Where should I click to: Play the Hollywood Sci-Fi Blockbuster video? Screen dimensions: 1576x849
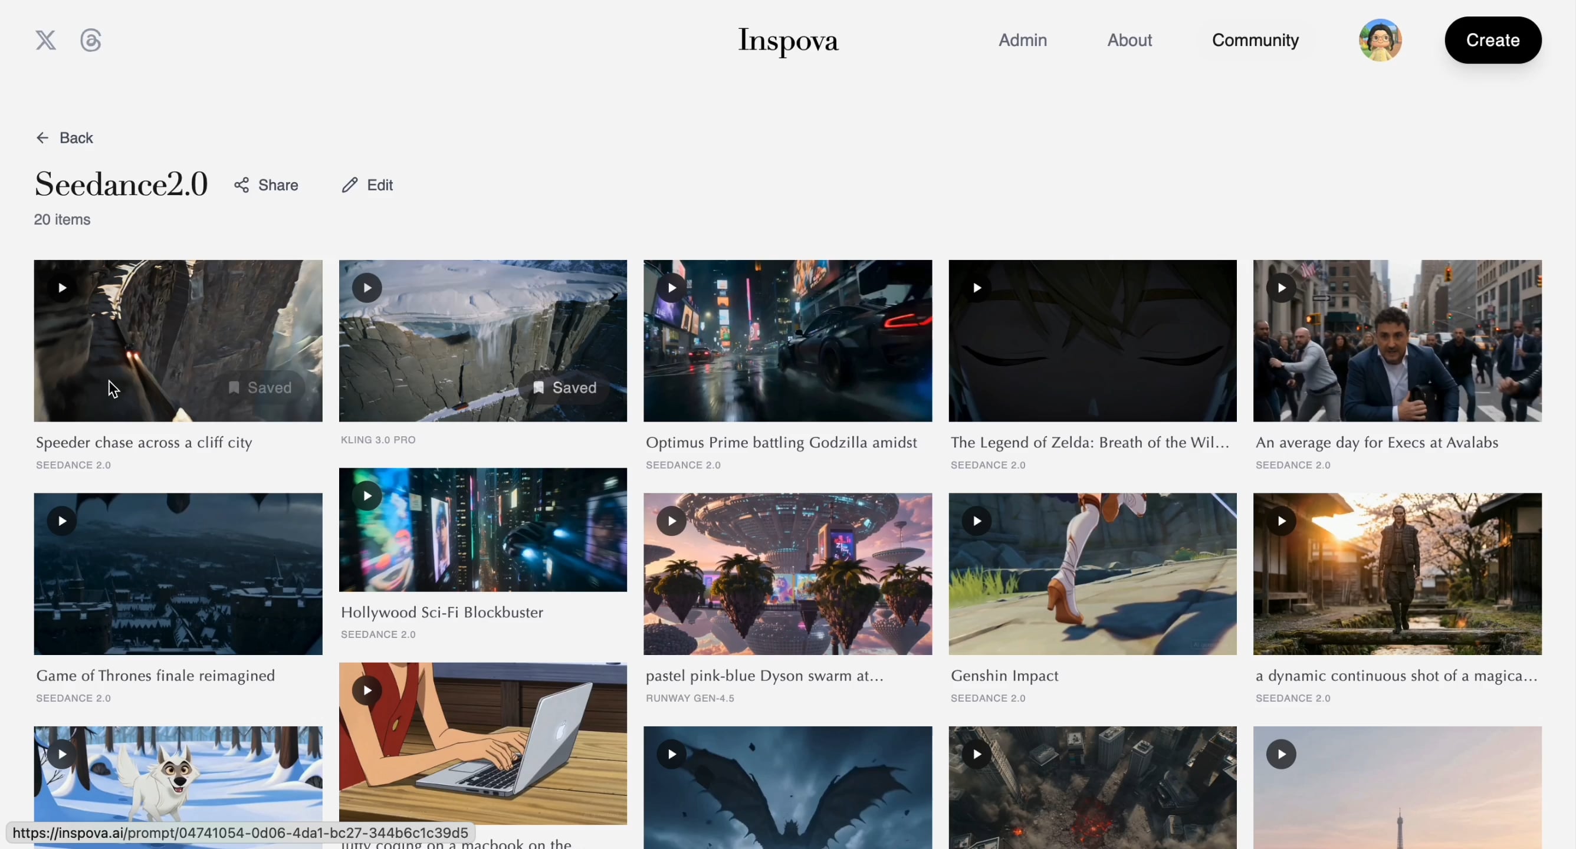click(x=366, y=495)
